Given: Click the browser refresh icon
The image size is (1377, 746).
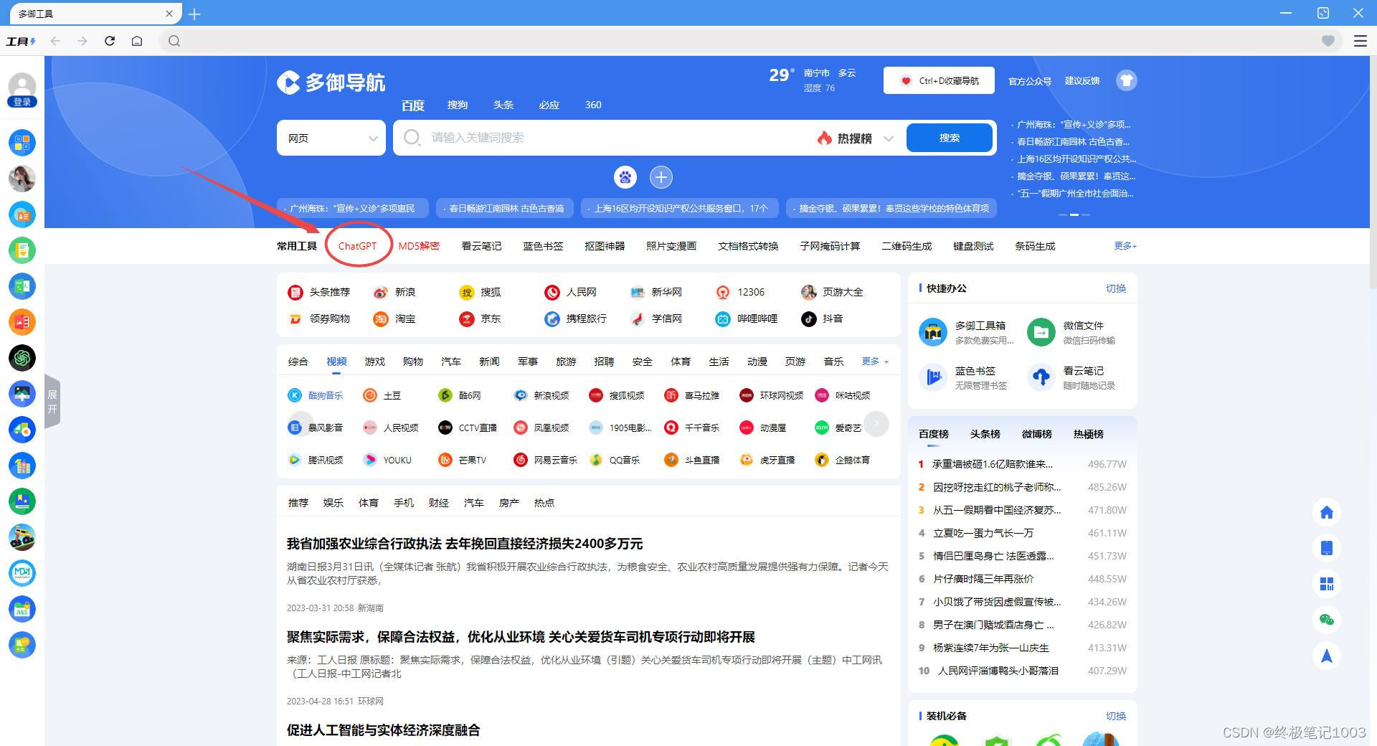Looking at the screenshot, I should click(110, 41).
